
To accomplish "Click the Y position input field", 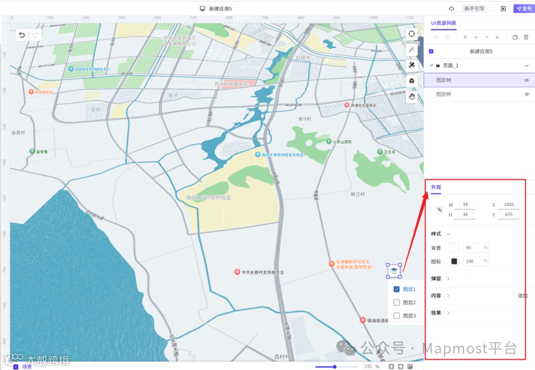I will [x=508, y=215].
